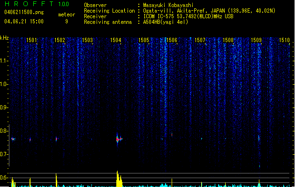Click the 'Receiving Location' label
This screenshot has height=187, width=295.
(x=109, y=11)
